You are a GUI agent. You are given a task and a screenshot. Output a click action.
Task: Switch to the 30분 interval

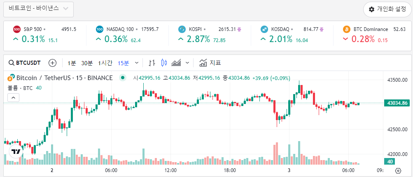point(87,63)
